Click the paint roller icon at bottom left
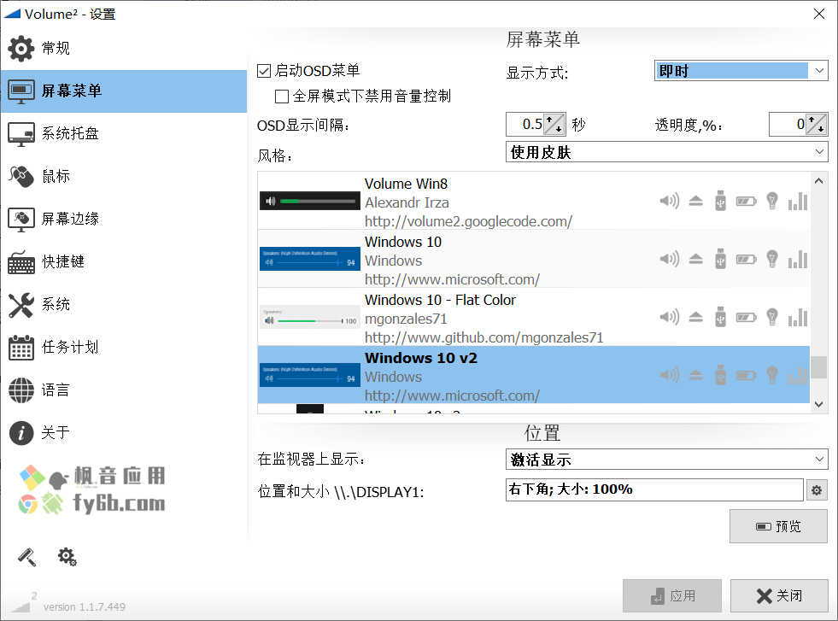Screen dimensions: 838x621 pos(26,557)
